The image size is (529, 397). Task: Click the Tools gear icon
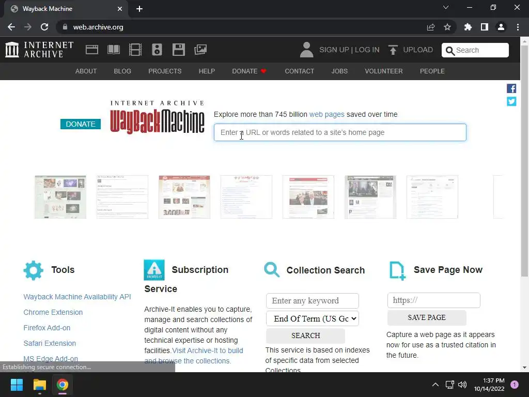[x=34, y=270]
